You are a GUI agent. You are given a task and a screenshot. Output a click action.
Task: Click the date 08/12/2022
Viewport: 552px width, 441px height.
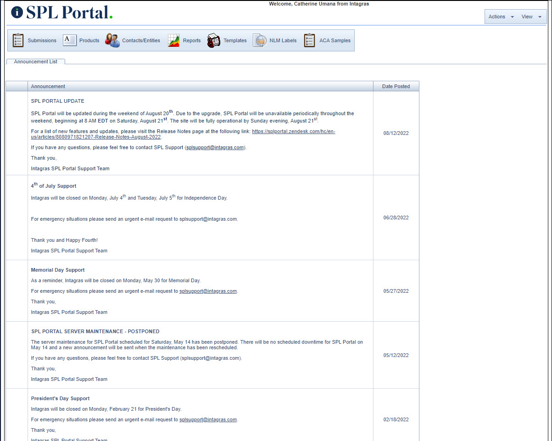point(396,133)
